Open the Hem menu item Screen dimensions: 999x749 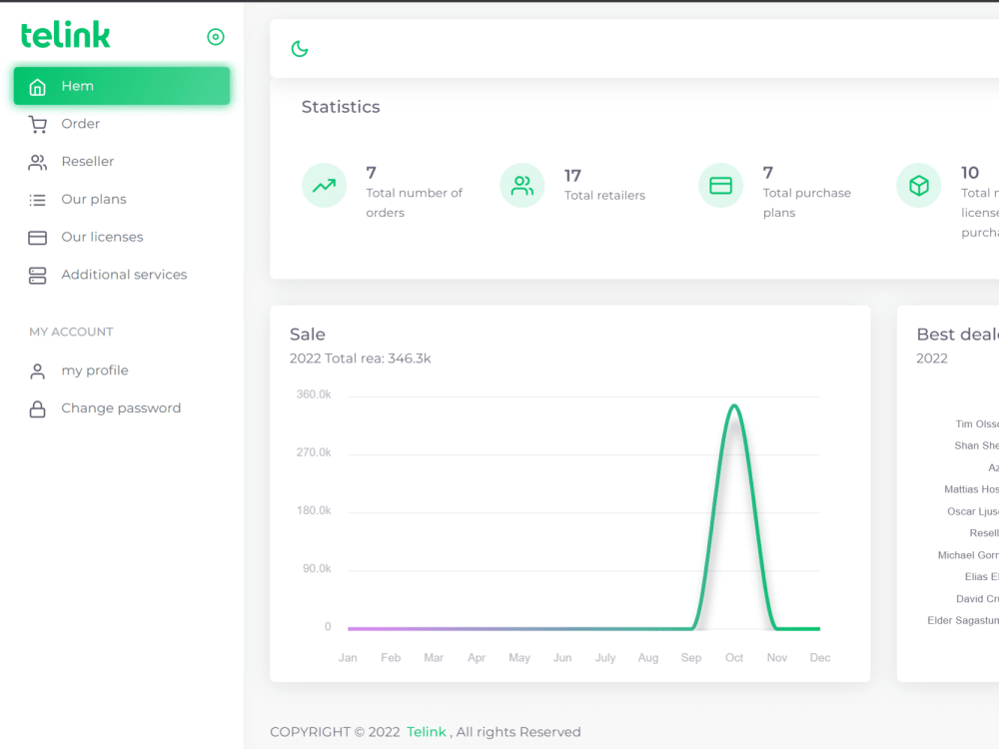[x=122, y=86]
